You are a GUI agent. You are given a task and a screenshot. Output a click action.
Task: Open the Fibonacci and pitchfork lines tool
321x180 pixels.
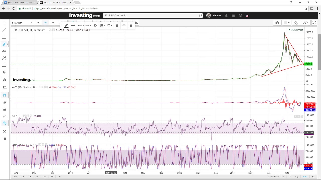4,37
